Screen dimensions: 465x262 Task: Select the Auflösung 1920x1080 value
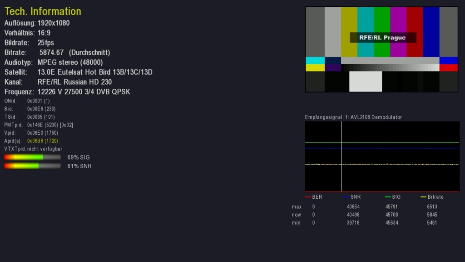pos(54,23)
